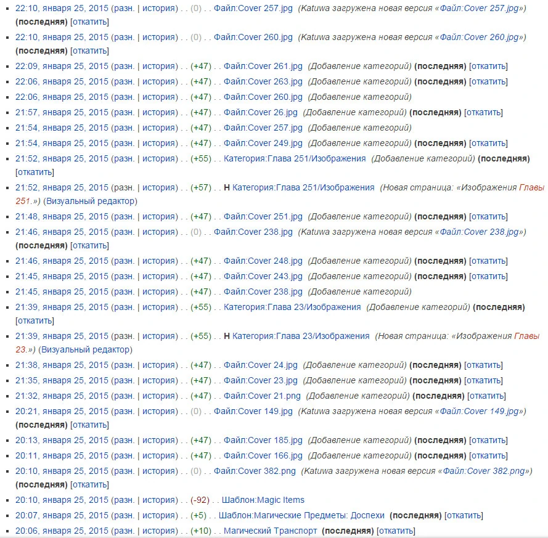This screenshot has width=548, height=538.
Task: Click откатить for Магические Предметы: Доспехи
Action: click(x=464, y=515)
